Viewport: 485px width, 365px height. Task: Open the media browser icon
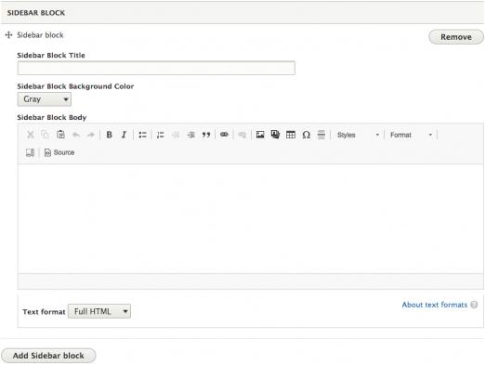pos(275,135)
